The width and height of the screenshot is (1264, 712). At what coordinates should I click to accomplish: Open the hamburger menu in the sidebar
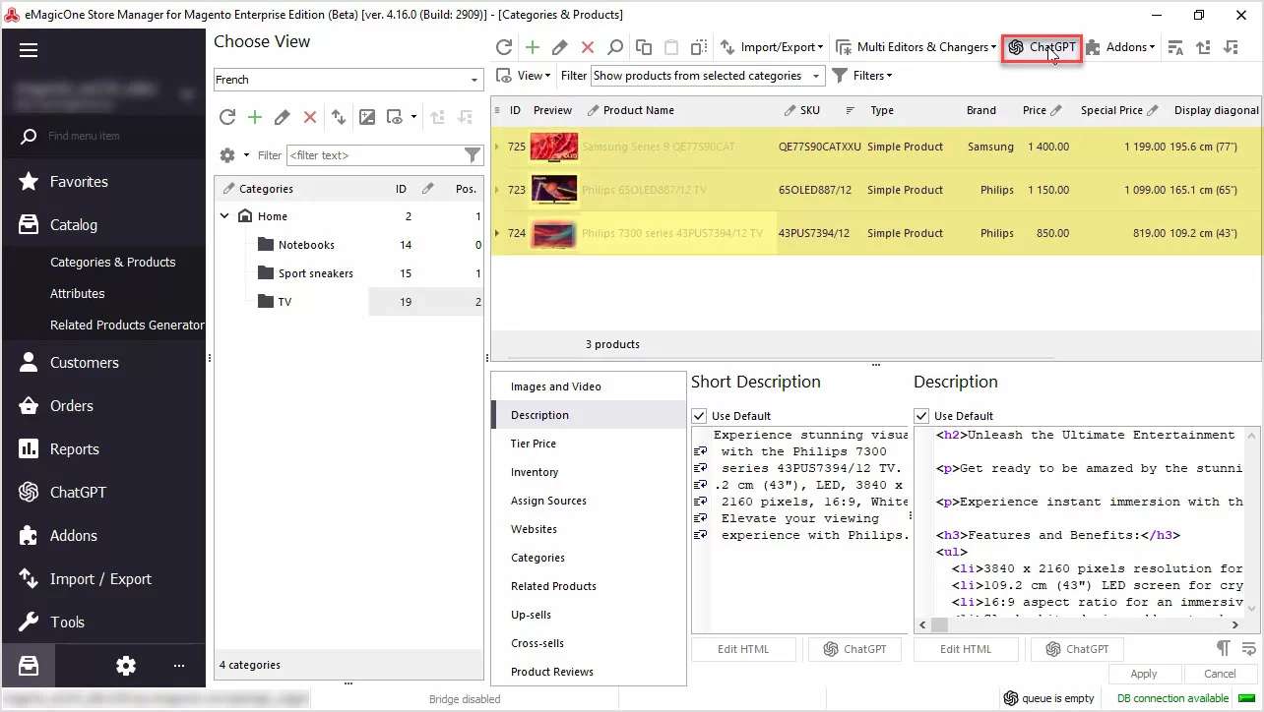click(x=28, y=51)
